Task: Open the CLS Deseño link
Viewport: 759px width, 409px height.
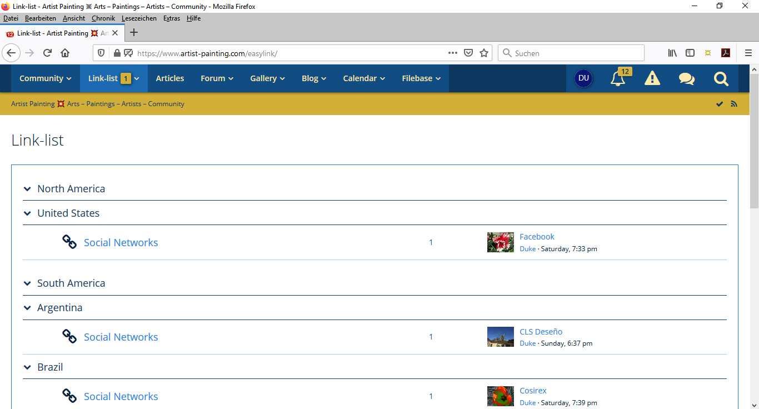Action: click(541, 332)
